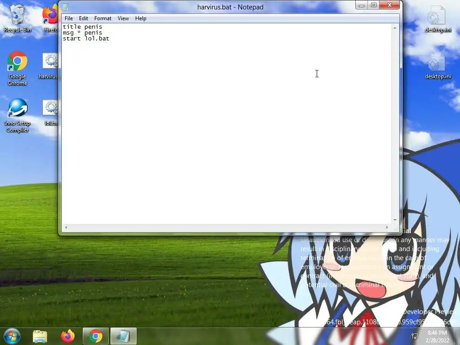This screenshot has height=345, width=460.
Task: Select the lower desktop.ini file icon
Action: [438, 66]
